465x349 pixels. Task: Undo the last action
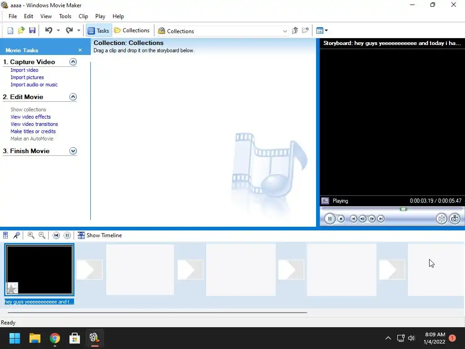49,30
